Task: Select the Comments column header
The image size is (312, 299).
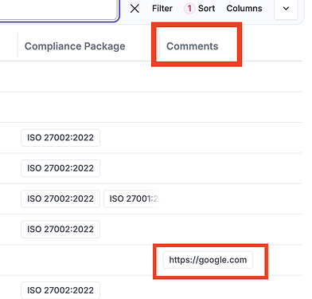Action: click(x=193, y=46)
